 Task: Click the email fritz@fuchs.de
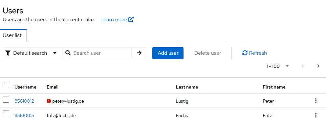pos(61,115)
